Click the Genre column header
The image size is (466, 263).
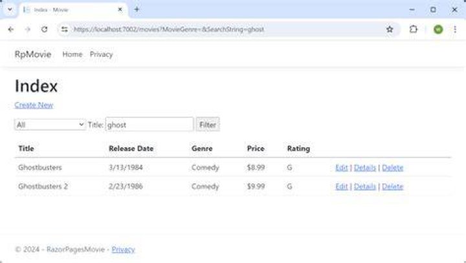(x=202, y=149)
